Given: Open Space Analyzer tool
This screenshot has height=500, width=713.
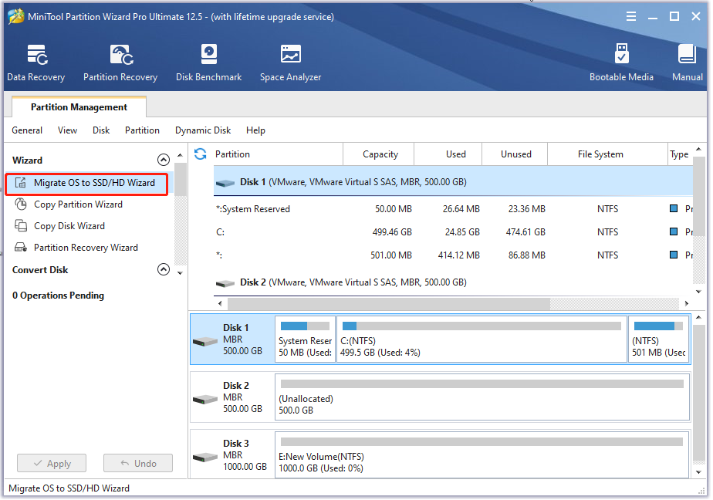Looking at the screenshot, I should pos(291,62).
